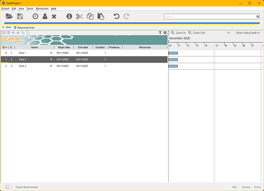Screen dimensions: 264x191
Task: Switch to the Resources Chart tab
Action: coord(26,28)
